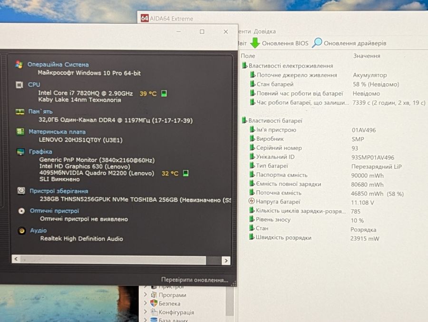Click the horizontal scrollbar thumb in Speccy

[x=113, y=260]
